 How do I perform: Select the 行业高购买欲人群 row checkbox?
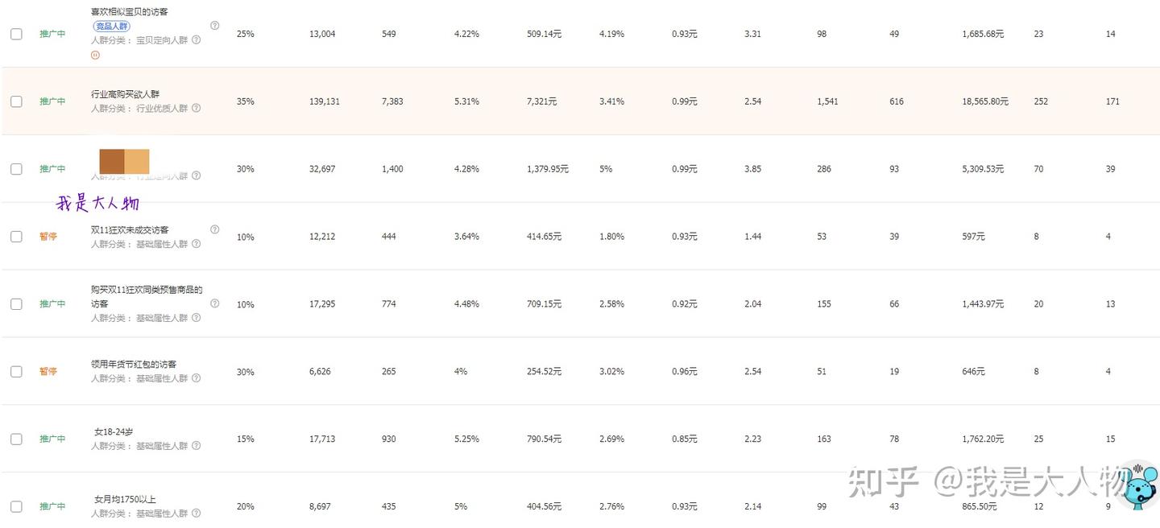tap(16, 101)
